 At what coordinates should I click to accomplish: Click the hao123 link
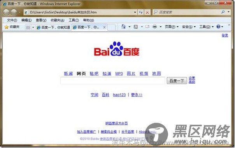pyautogui.click(x=119, y=95)
